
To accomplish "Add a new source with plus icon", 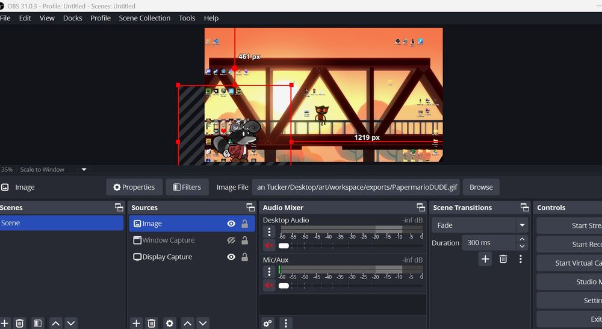I will (136, 323).
